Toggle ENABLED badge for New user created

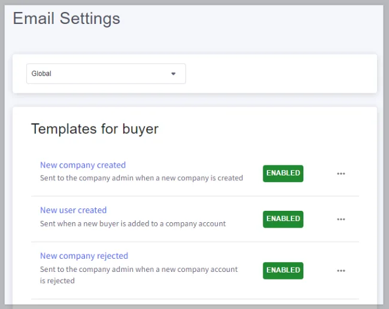coord(283,219)
